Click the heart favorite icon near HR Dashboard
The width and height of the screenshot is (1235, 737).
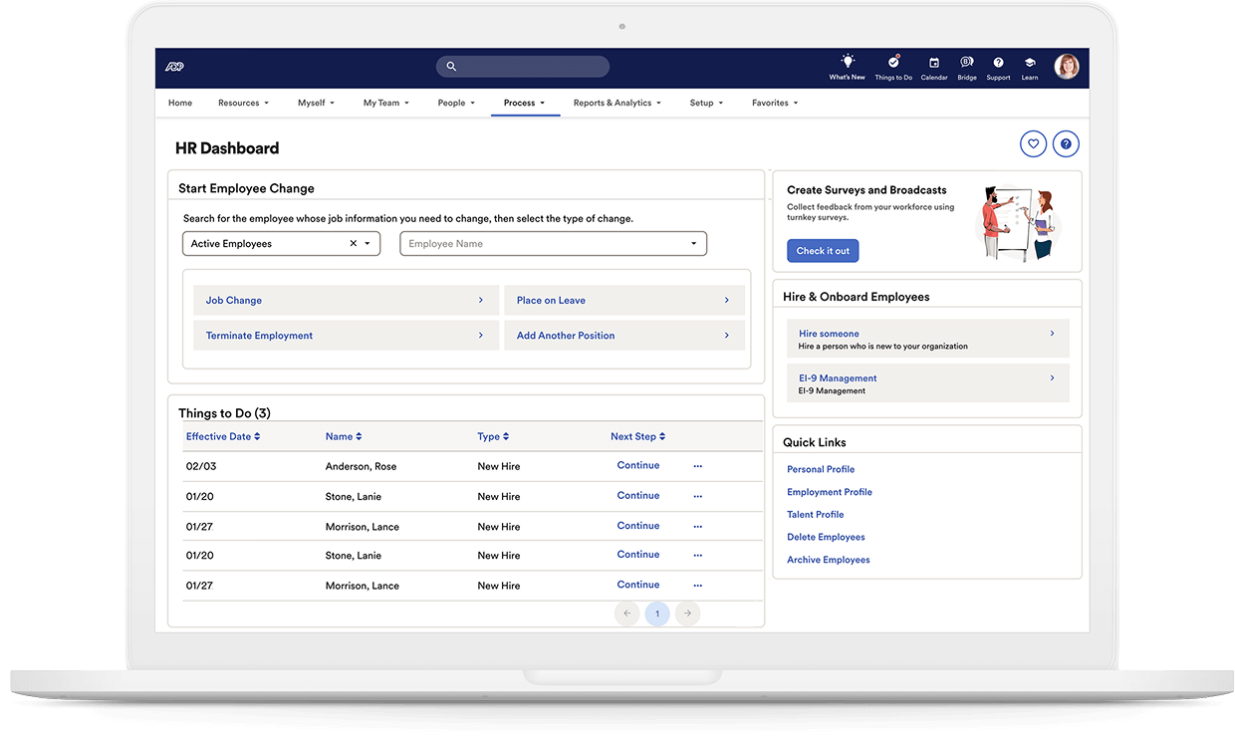pos(1033,143)
